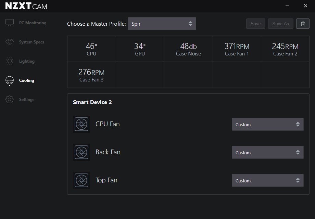The image size is (315, 219).
Task: Expand the Back Fan Custom mode dropdown
Action: (x=267, y=152)
